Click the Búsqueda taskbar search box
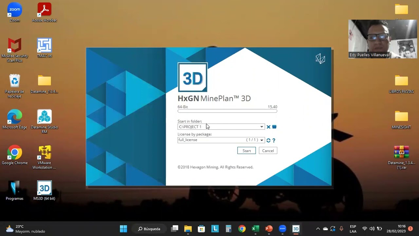 pos(149,229)
